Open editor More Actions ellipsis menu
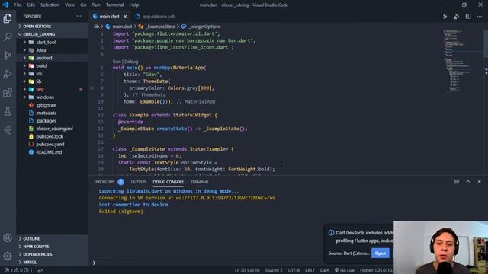 coord(480,17)
